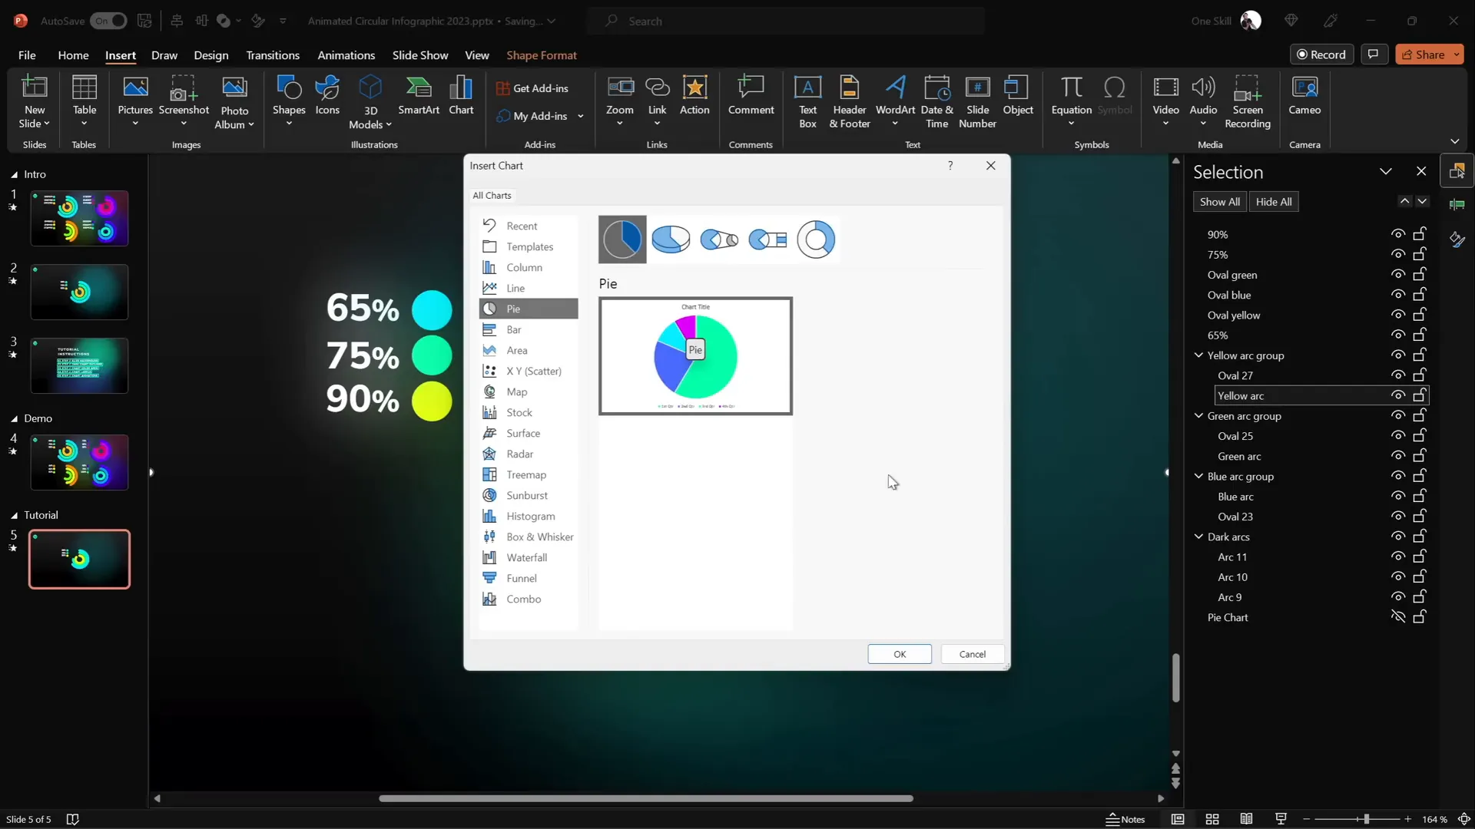This screenshot has height=829, width=1475.
Task: Choose the Sunburst chart category
Action: [x=529, y=495]
